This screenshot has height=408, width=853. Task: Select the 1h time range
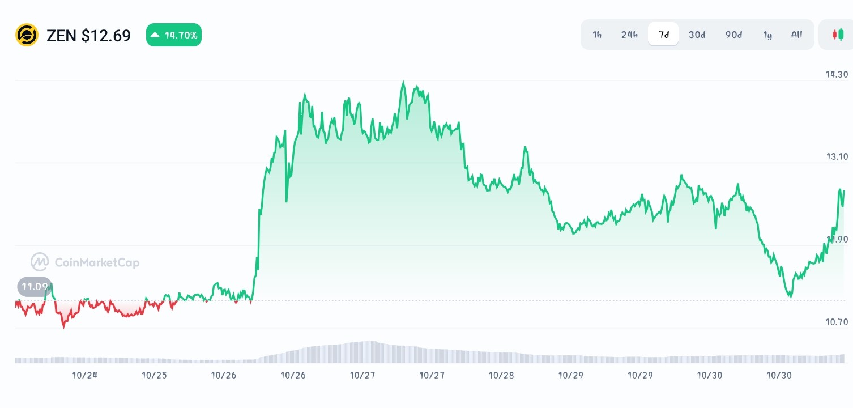pos(596,35)
